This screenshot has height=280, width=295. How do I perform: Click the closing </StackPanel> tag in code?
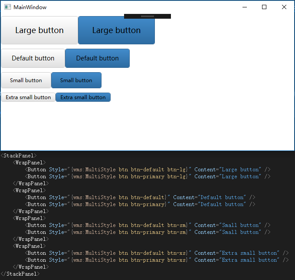pyautogui.click(x=20, y=274)
